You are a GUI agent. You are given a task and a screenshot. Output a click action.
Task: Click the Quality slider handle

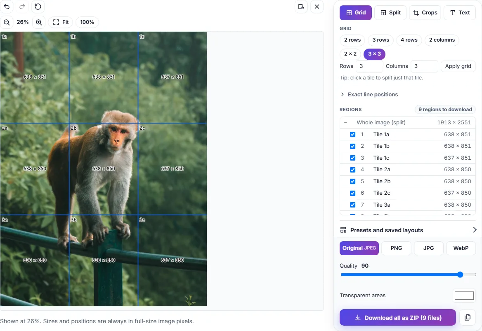click(x=460, y=275)
